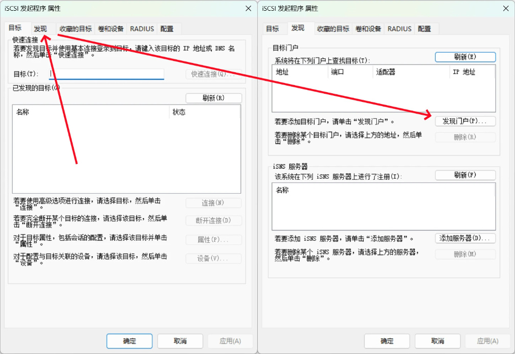
Task: Open RADIUS tab in left window
Action: click(x=142, y=29)
